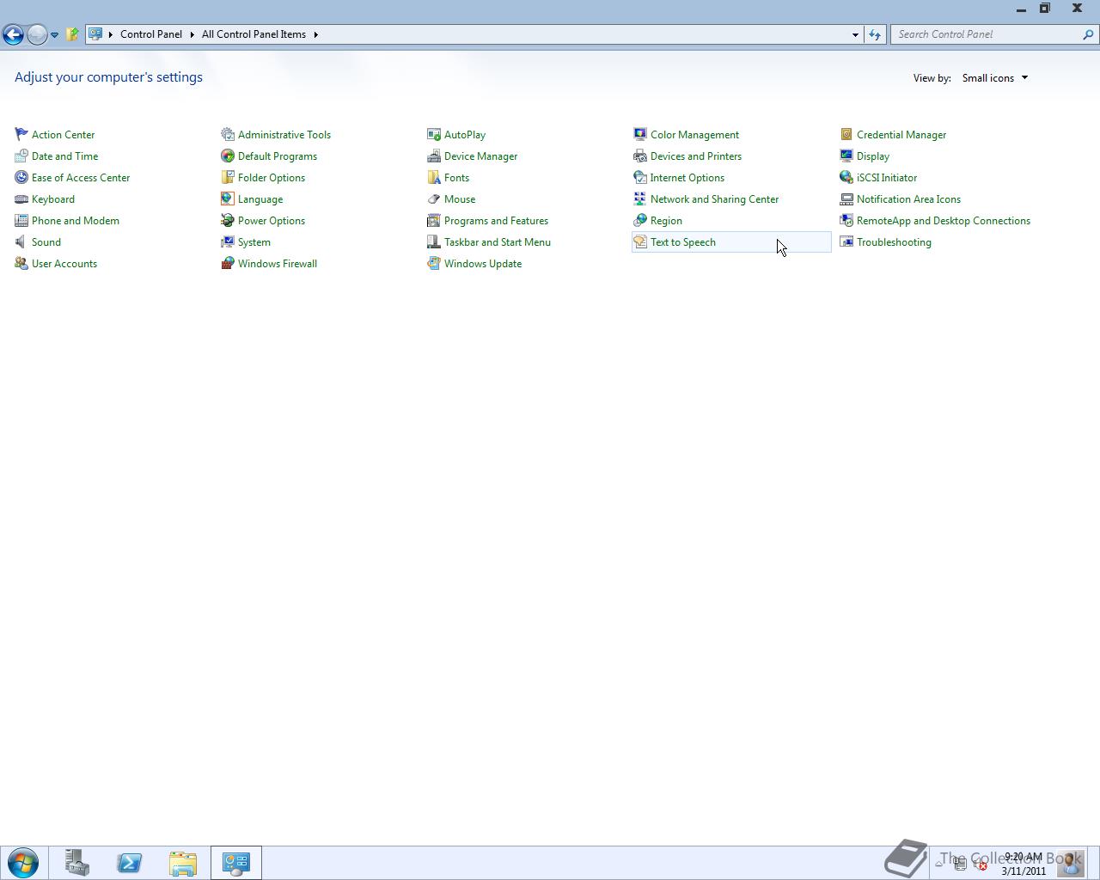Launch PowerShell from the taskbar

[x=130, y=863]
